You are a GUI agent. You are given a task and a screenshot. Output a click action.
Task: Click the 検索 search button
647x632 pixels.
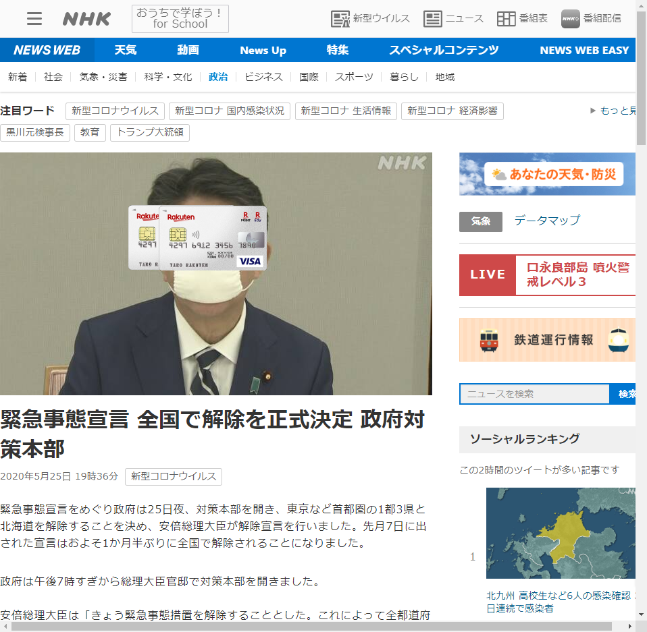point(623,394)
